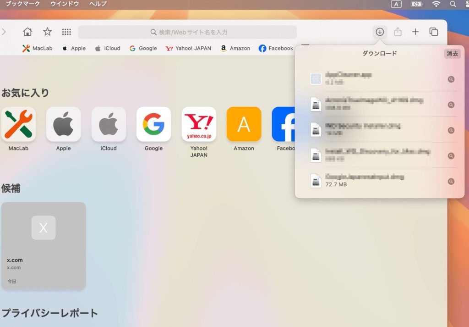Open Wi-Fi status menu
This screenshot has width=469, height=327.
click(x=436, y=4)
